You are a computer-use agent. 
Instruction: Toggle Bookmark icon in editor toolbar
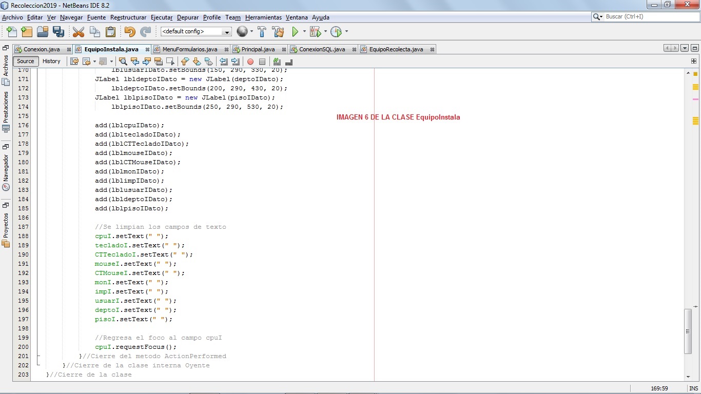tap(208, 62)
